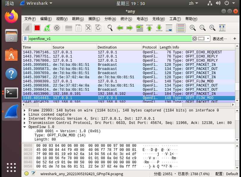Select the 192.168.0.101 OFPT_PACKET_IN packet row

129,94
